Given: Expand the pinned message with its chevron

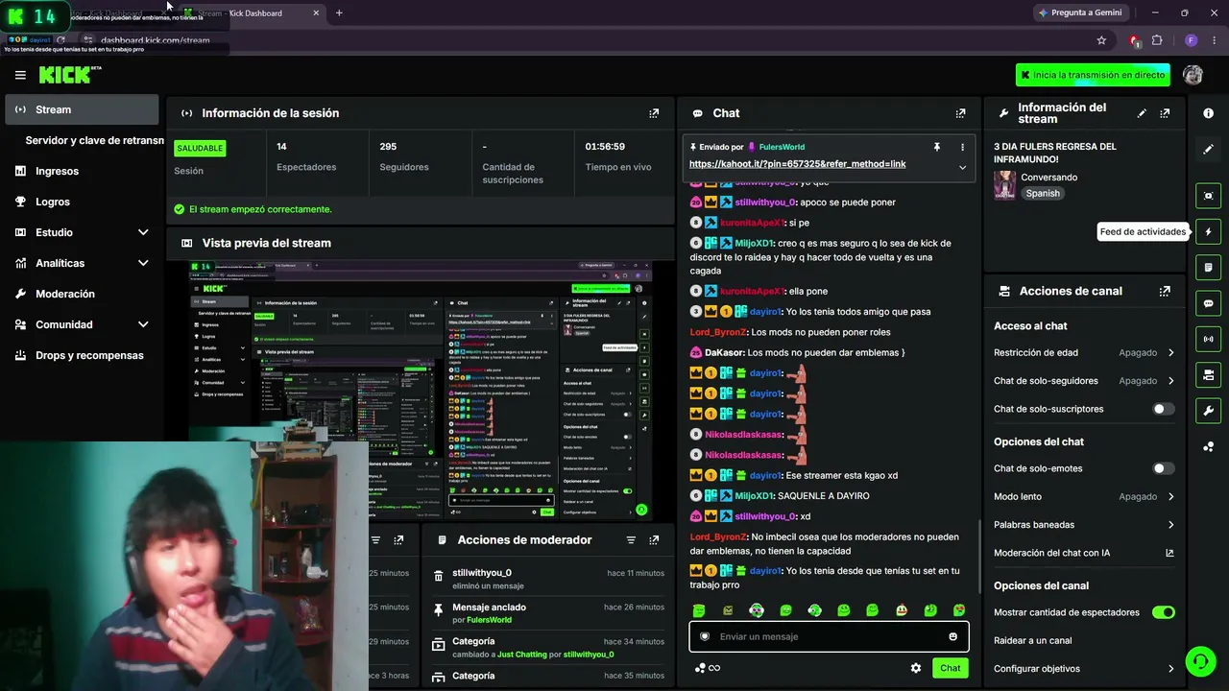Looking at the screenshot, I should point(962,167).
